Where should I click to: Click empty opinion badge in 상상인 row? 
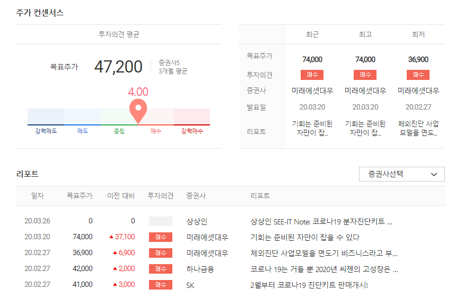(x=161, y=221)
